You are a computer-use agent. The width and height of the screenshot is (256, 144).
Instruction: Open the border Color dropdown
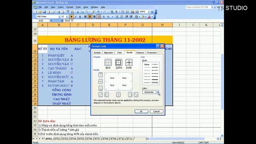tap(158, 92)
